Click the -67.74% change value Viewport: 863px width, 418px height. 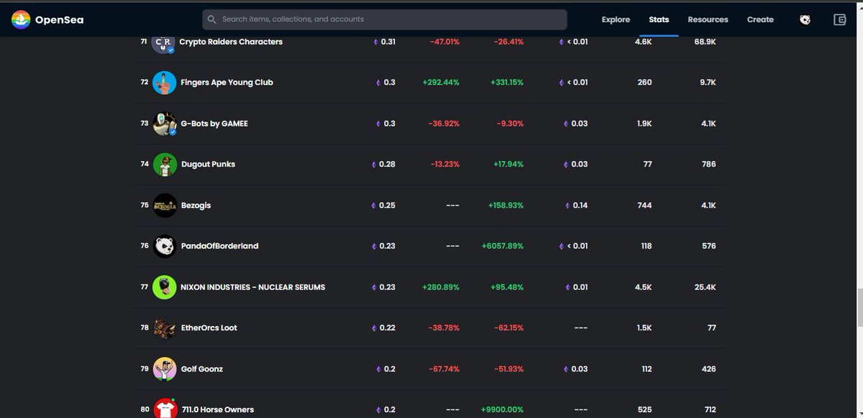(x=444, y=369)
